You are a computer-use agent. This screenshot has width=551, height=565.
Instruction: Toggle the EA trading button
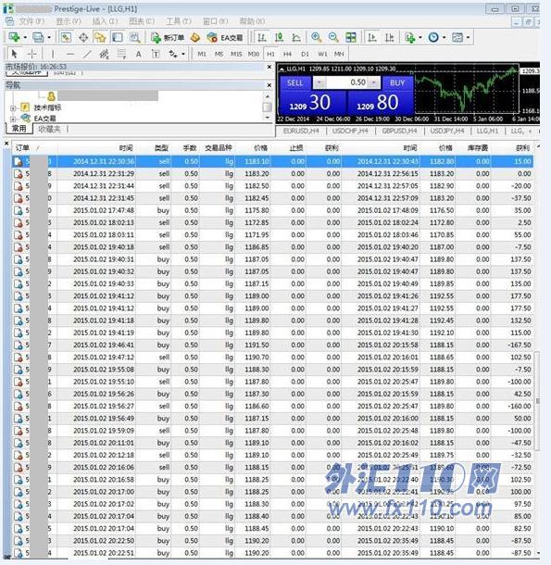coord(225,37)
